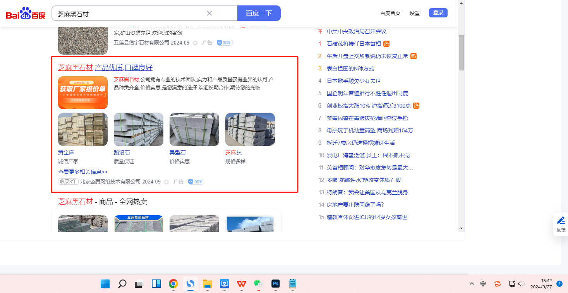
Task: Click the page vertical scrollbar thumb
Action: pyautogui.click(x=461, y=53)
